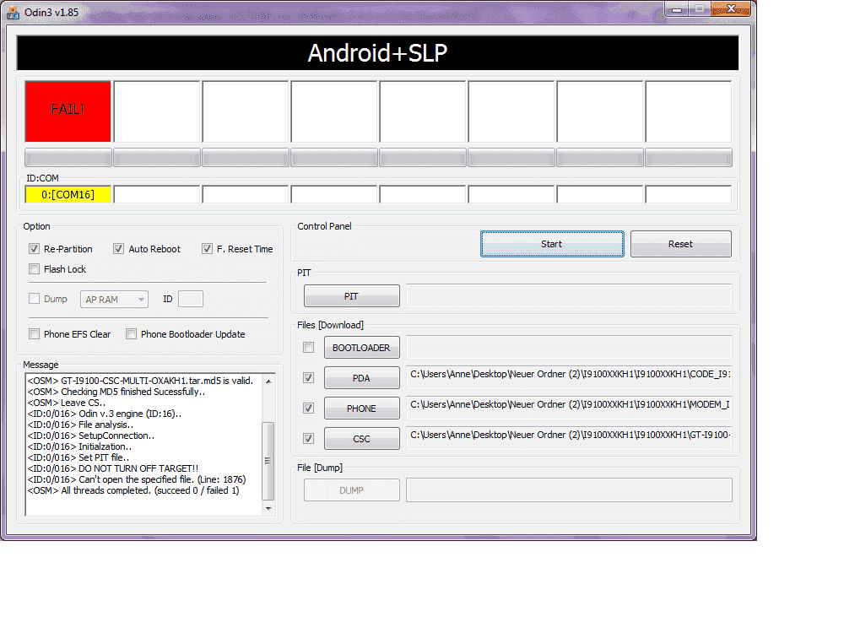This screenshot has width=844, height=633.
Task: Select the "Leave CS.." log line
Action: tap(67, 403)
